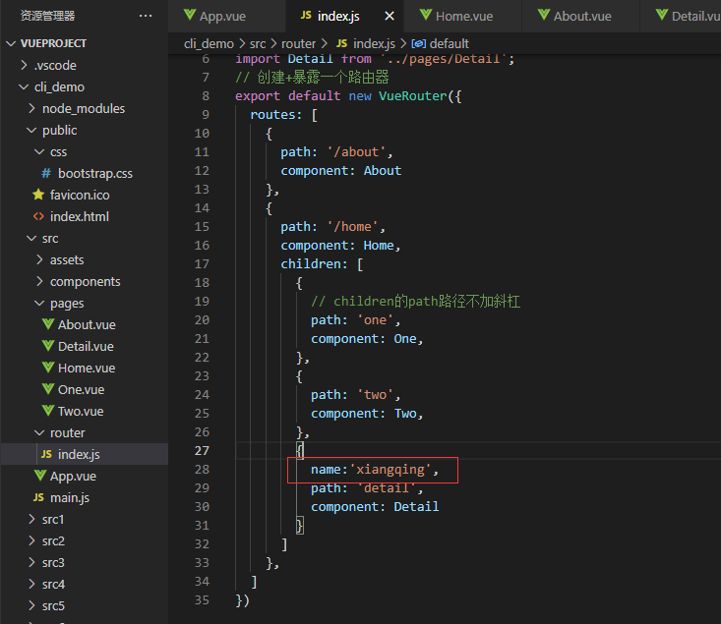The height and width of the screenshot is (624, 721).
Task: Click line number 17 in the gutter
Action: point(202,264)
